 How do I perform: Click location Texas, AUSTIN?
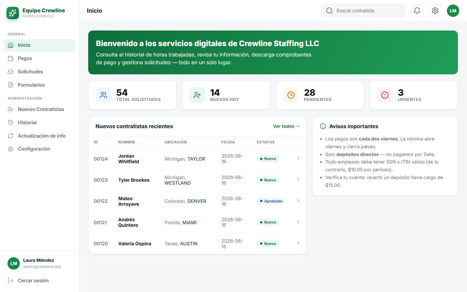click(x=181, y=244)
